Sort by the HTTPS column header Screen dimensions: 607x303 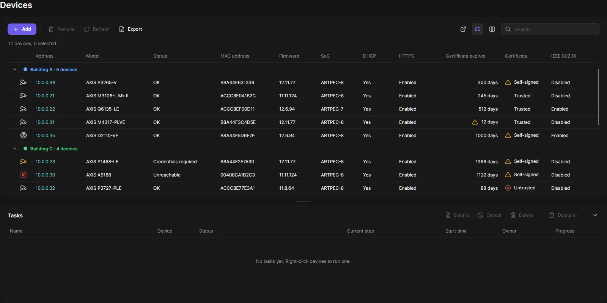(x=407, y=56)
